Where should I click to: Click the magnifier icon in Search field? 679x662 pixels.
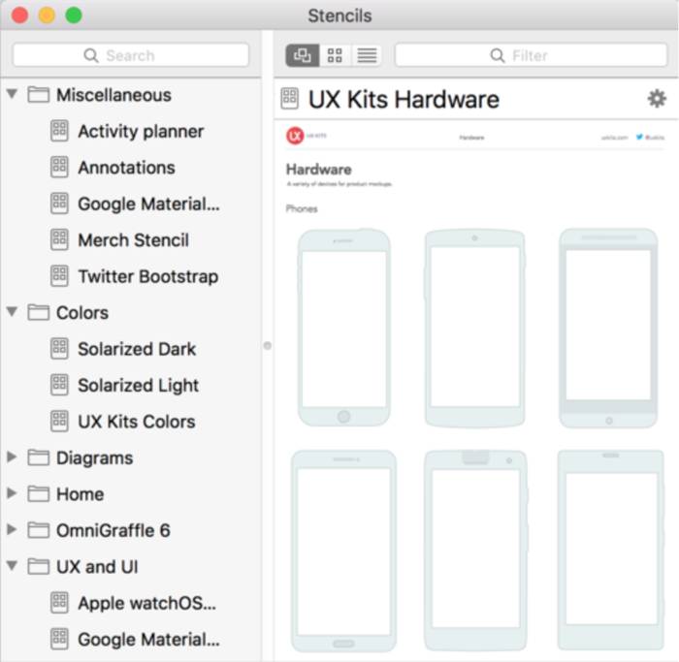(91, 55)
